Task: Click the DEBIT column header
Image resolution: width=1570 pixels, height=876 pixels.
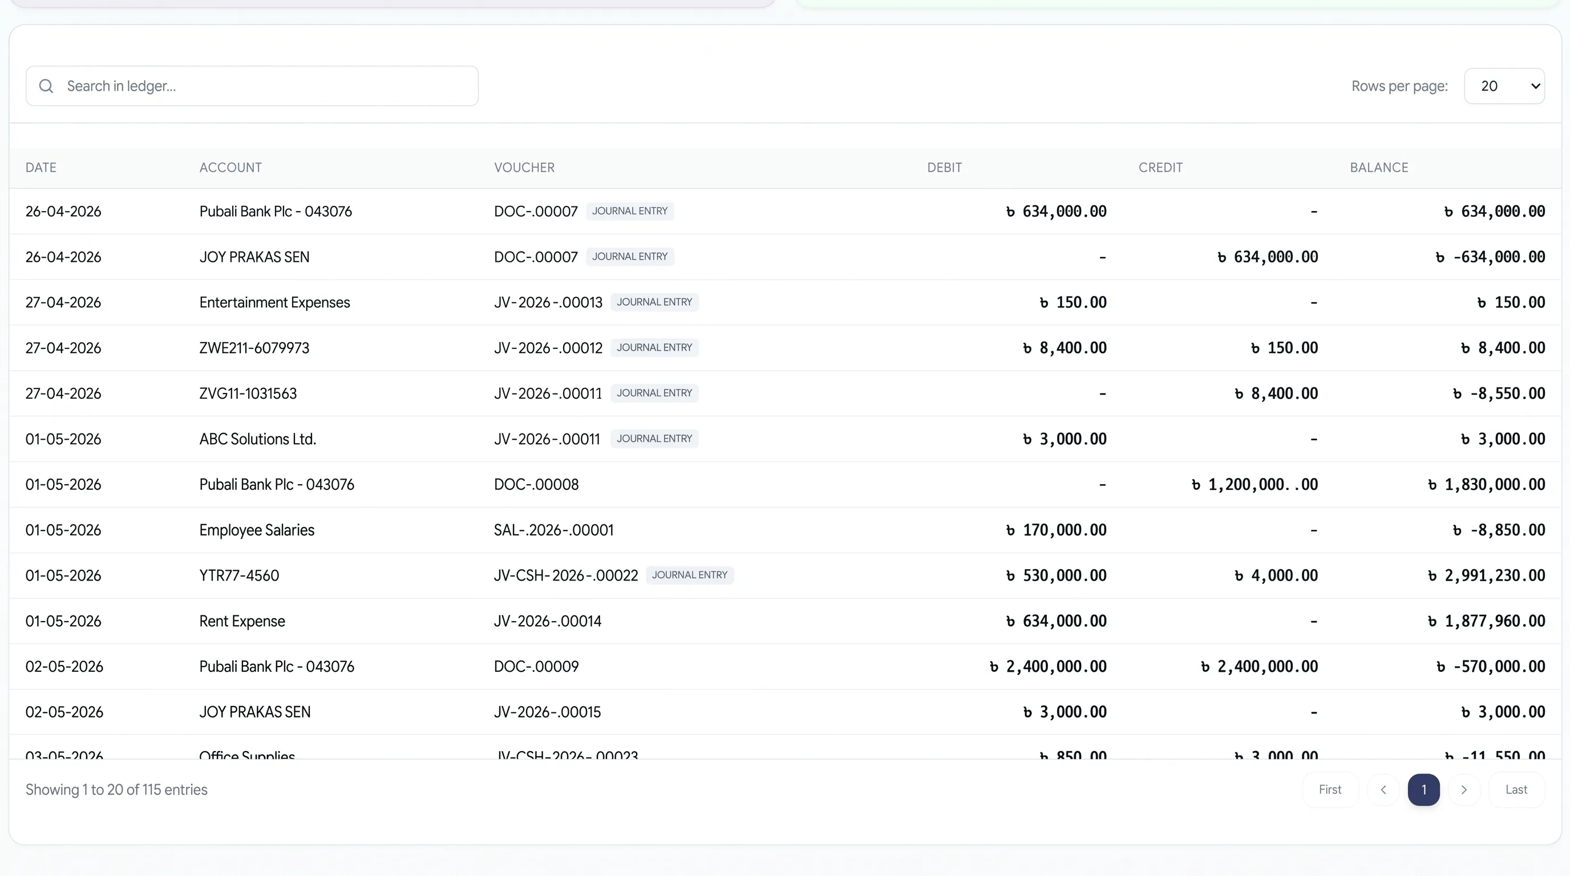Action: [944, 168]
